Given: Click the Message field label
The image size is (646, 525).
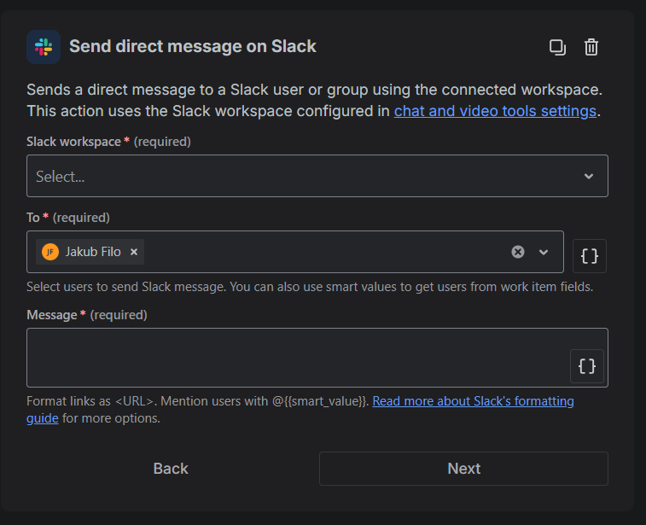Looking at the screenshot, I should 52,315.
